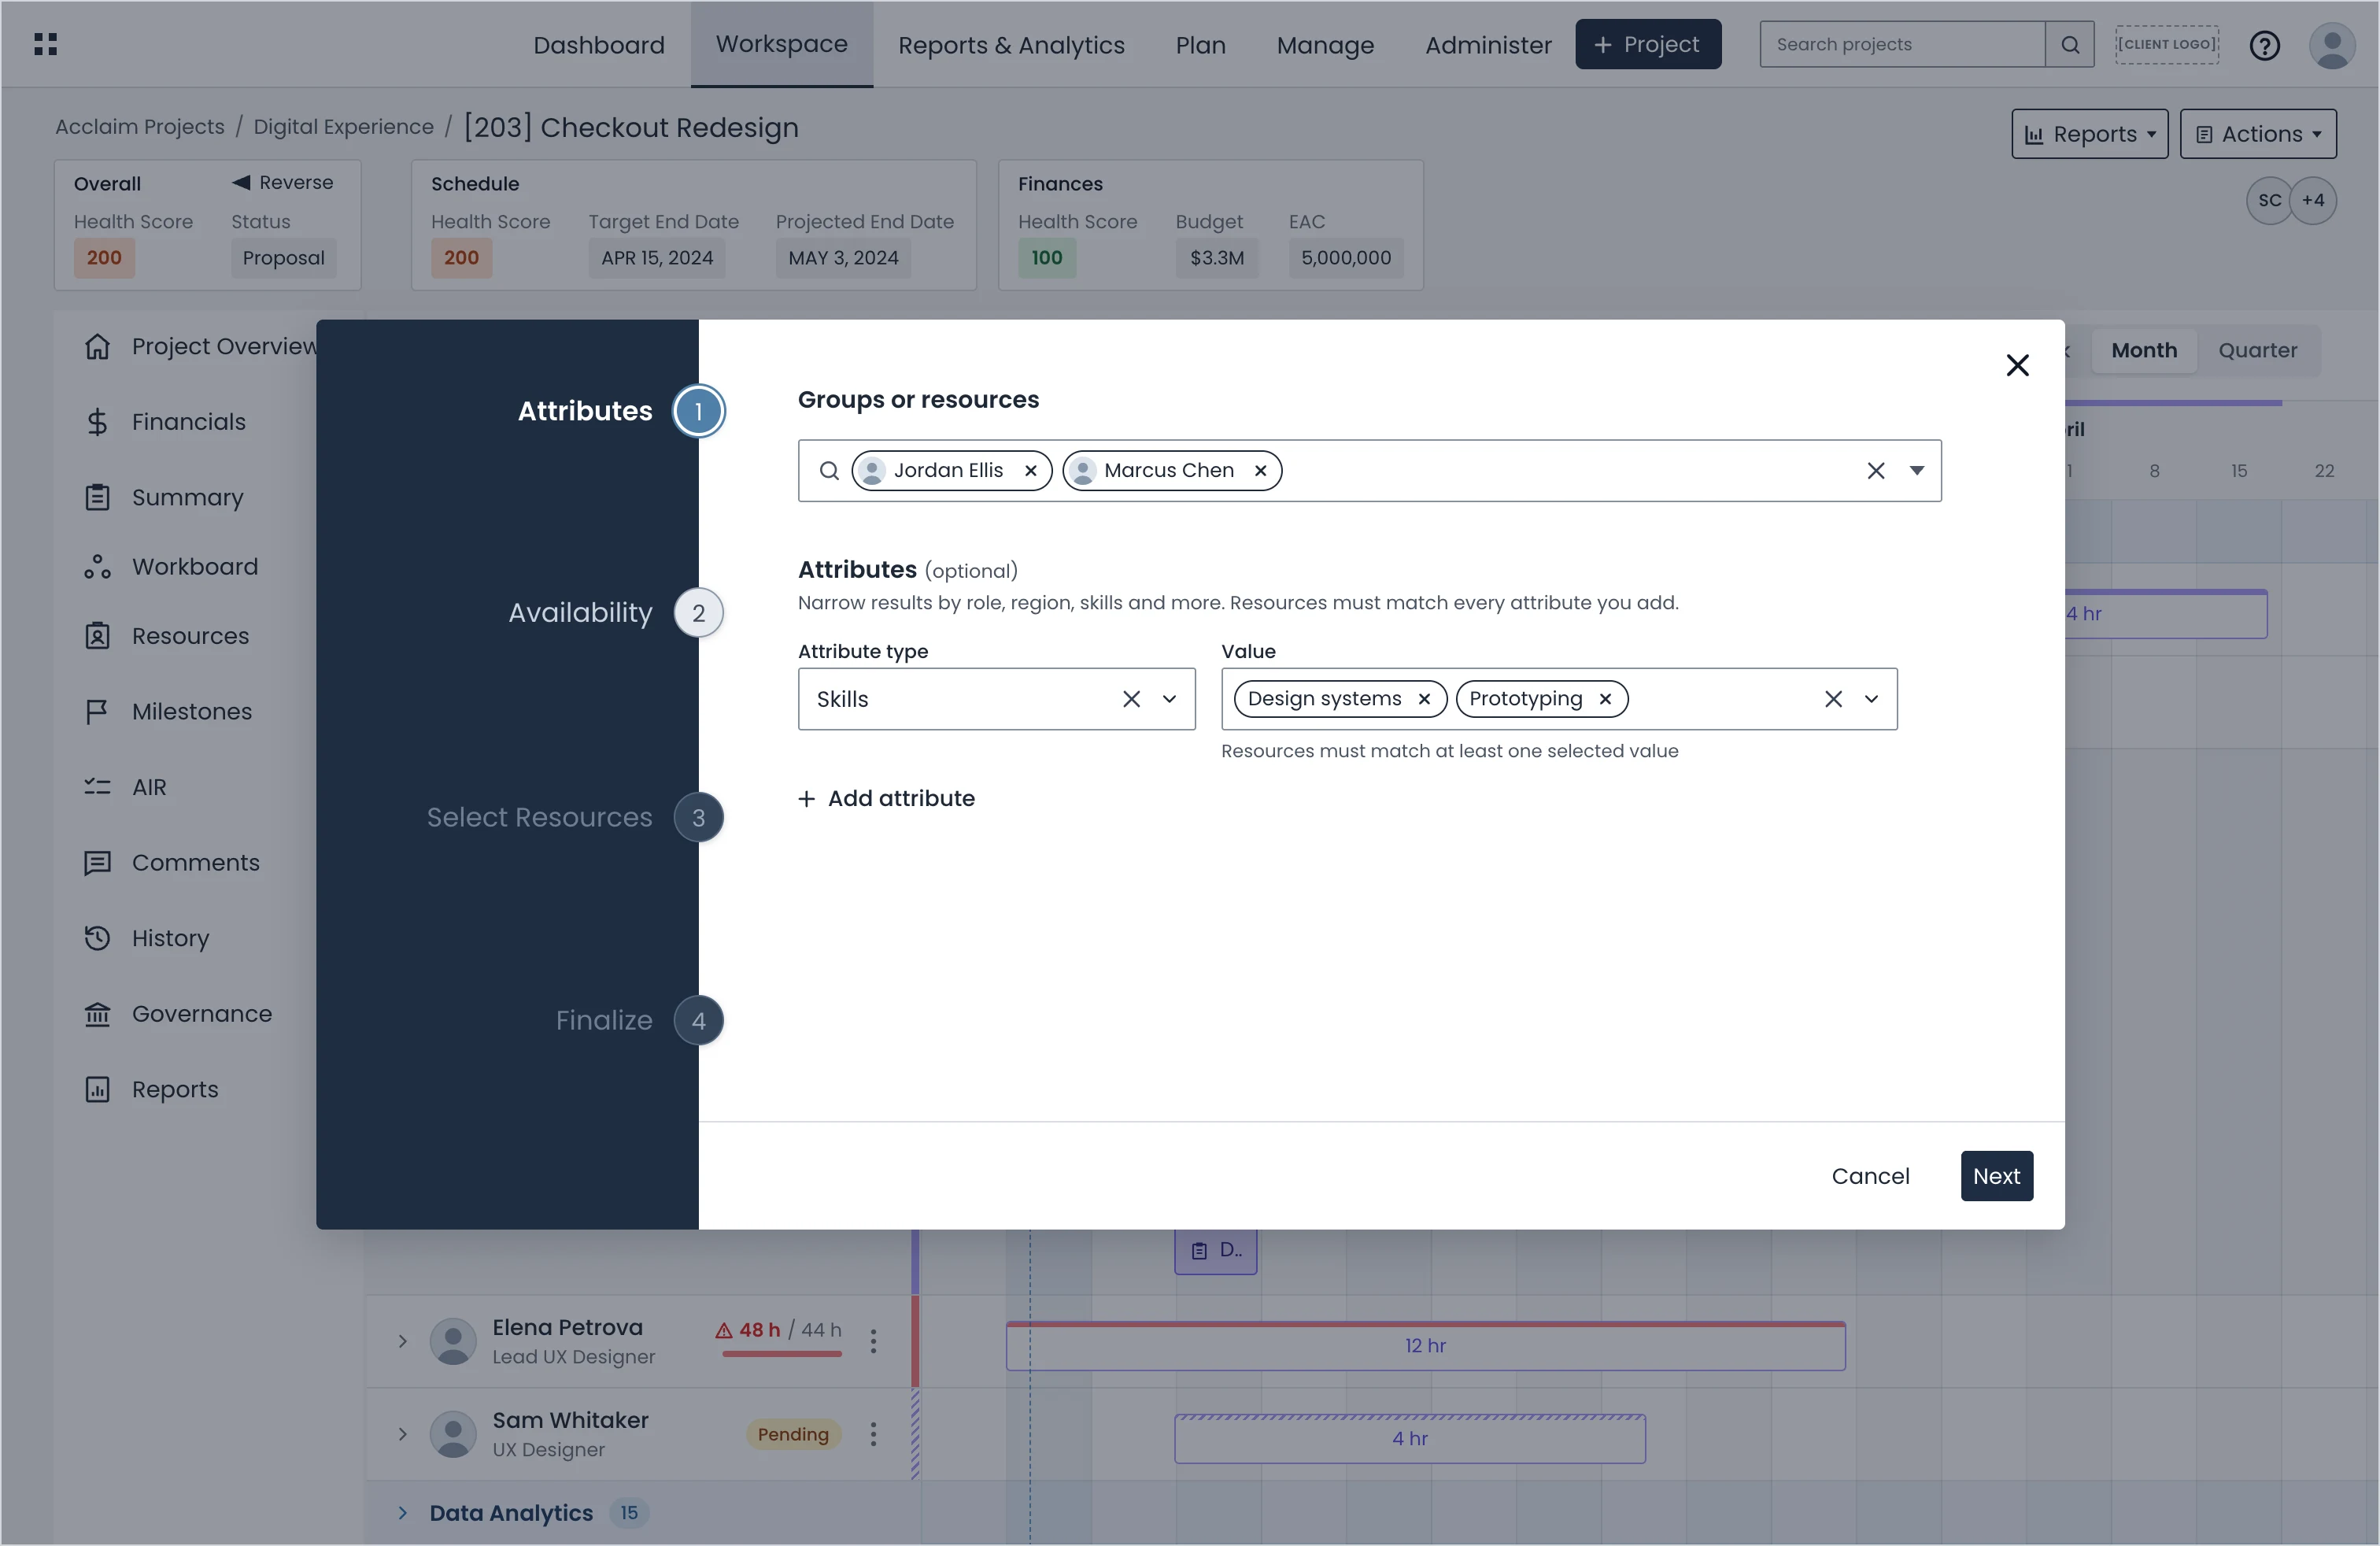The image size is (2380, 1546).
Task: Expand the Value dropdown chevron
Action: pos(1871,699)
